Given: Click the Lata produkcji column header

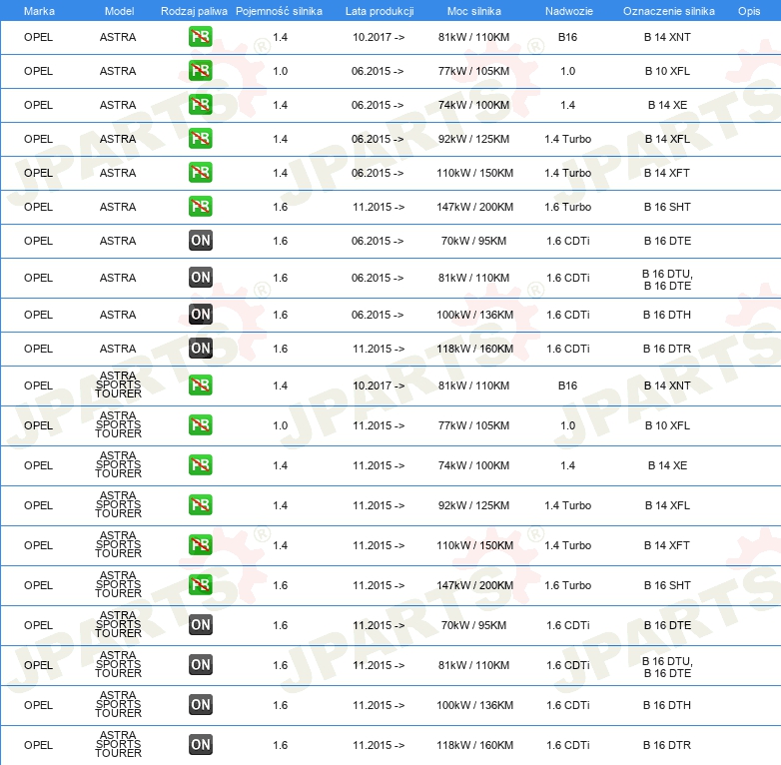Looking at the screenshot, I should (x=379, y=10).
